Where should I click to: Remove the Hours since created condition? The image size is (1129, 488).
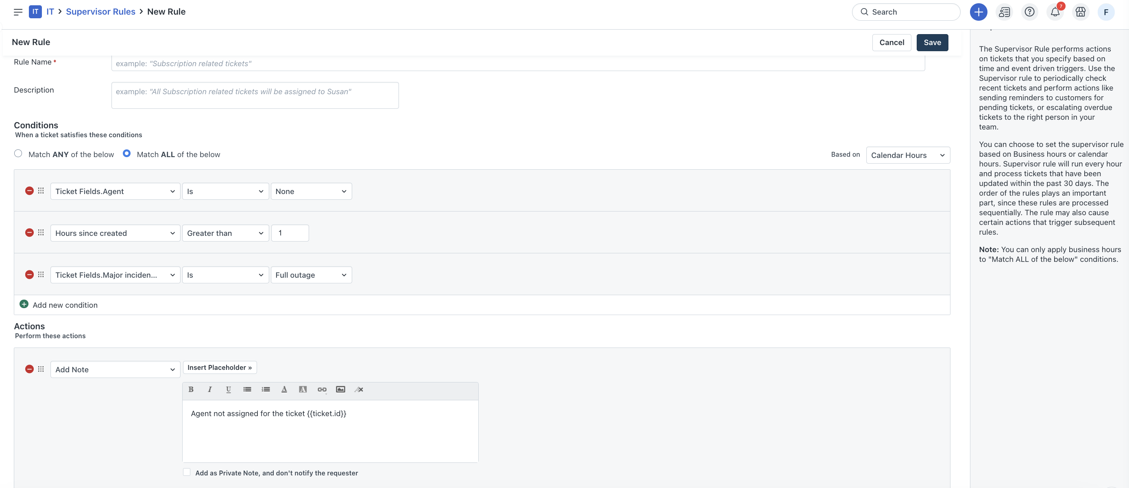(x=29, y=233)
